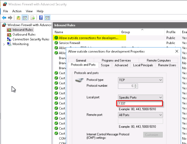Click the green check icon of Service Firewall
The image size is (187, 144).
point(56,43)
